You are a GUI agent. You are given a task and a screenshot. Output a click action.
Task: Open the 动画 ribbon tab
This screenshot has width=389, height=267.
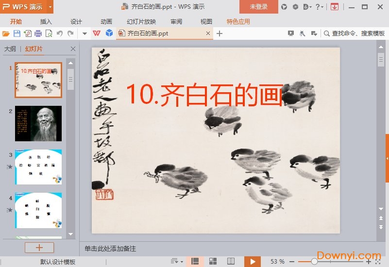click(106, 21)
